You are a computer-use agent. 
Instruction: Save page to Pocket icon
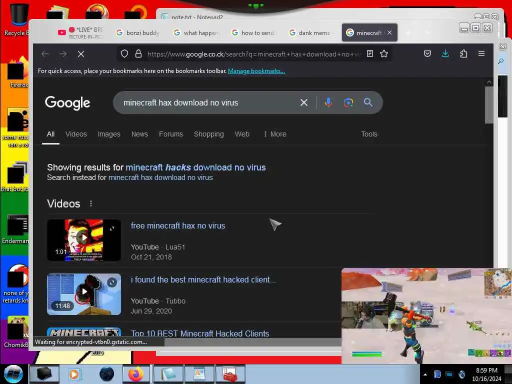[427, 53]
